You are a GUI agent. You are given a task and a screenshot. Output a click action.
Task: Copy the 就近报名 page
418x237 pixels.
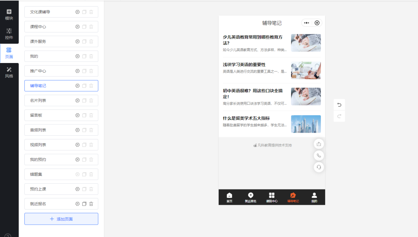point(84,204)
